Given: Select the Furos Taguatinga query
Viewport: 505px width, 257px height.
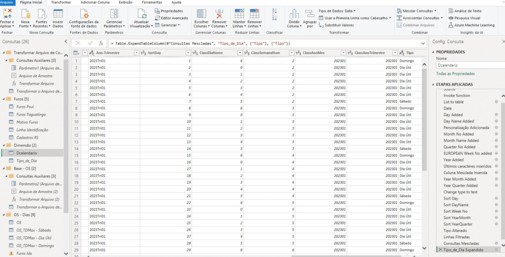Looking at the screenshot, I should click(31, 114).
